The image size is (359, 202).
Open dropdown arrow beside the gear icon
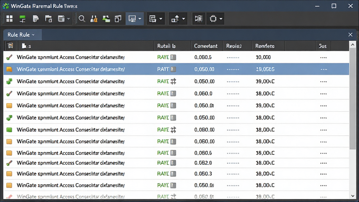pos(221,19)
